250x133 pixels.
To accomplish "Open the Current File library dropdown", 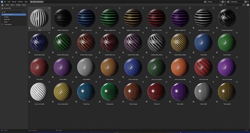I will pyautogui.click(x=14, y=8).
